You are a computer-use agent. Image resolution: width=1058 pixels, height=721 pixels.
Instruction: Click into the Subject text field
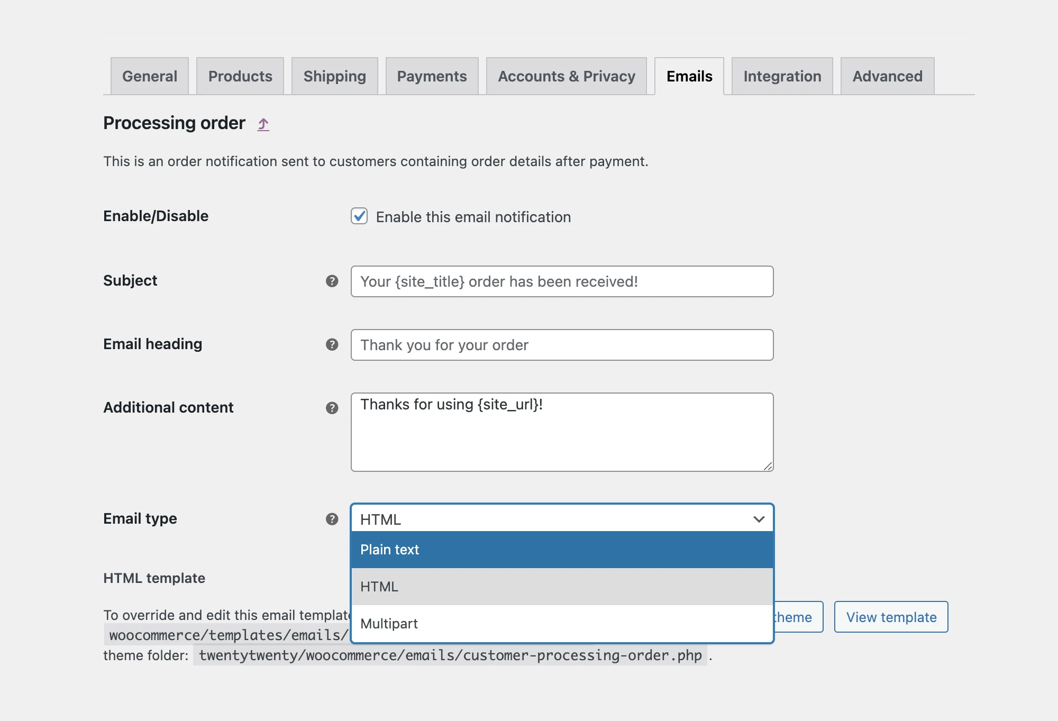coord(562,281)
